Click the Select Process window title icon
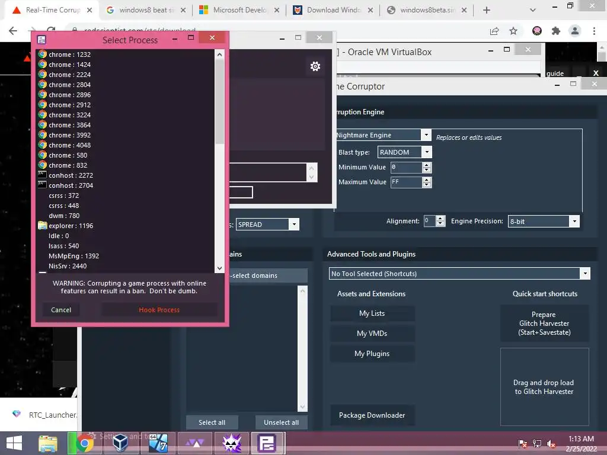 (x=41, y=40)
